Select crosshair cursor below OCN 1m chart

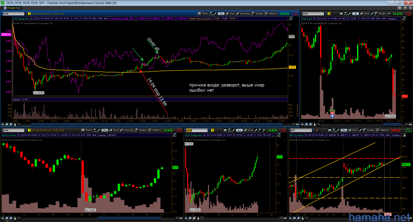(x=3, y=124)
